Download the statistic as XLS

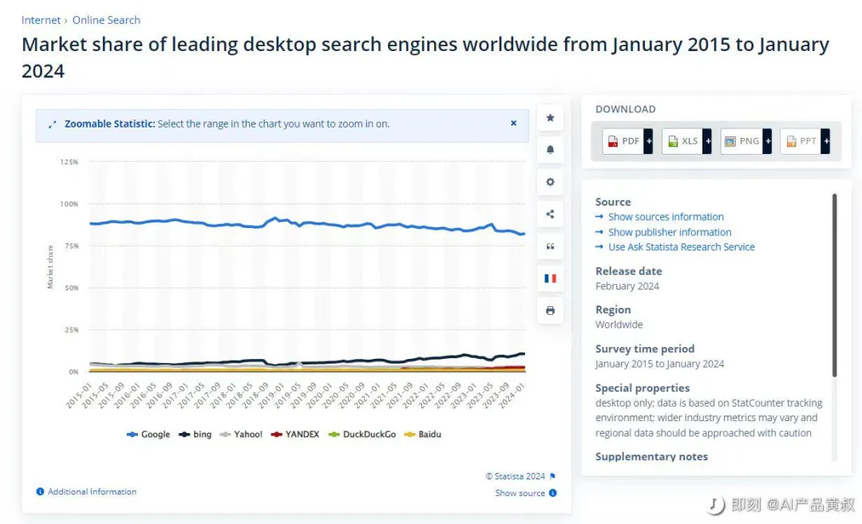coord(682,141)
